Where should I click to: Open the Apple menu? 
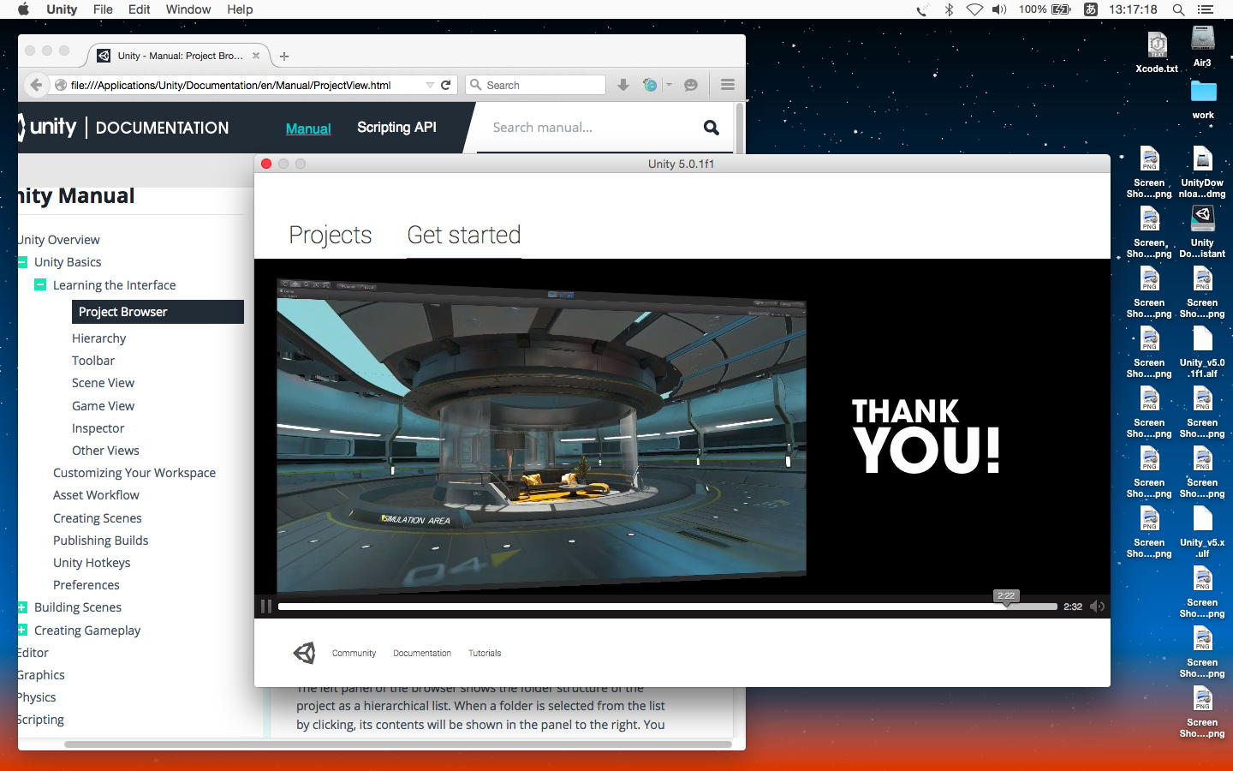click(x=23, y=9)
